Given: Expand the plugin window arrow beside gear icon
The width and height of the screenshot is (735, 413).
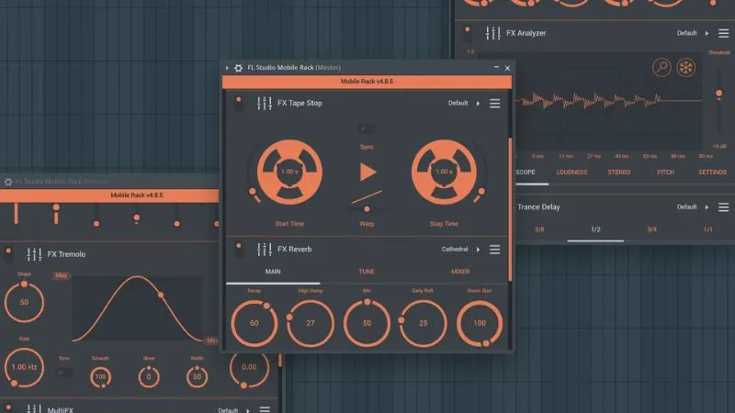Looking at the screenshot, I should click(227, 68).
